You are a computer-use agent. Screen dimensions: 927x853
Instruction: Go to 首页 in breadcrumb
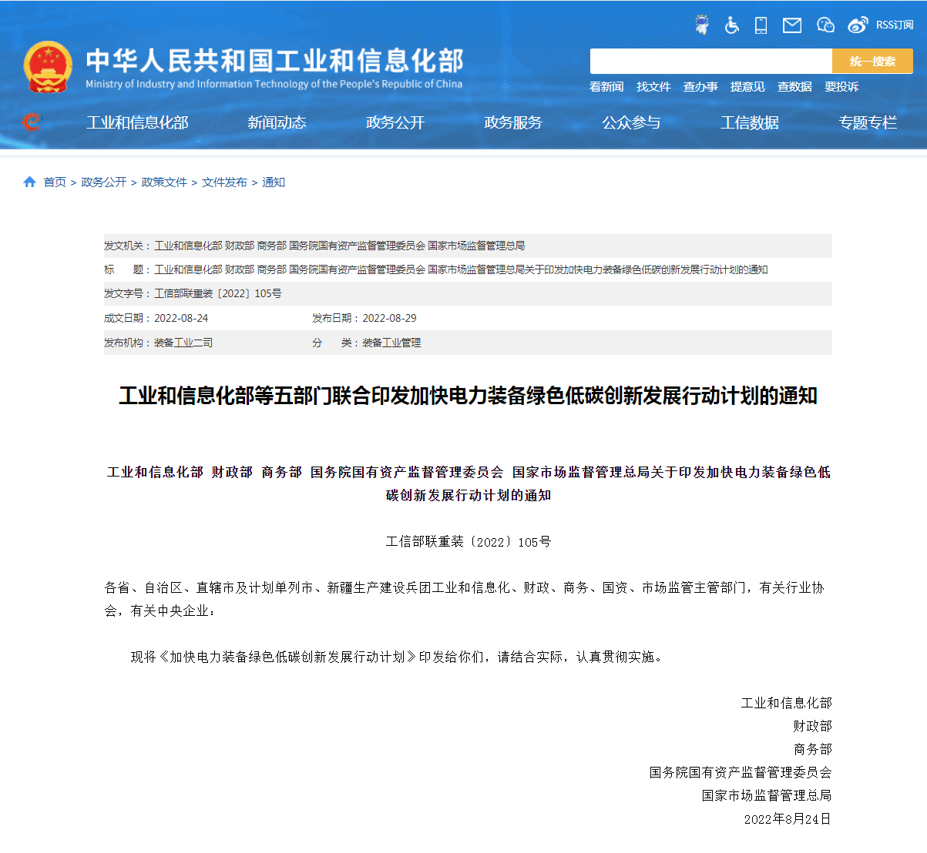pos(55,182)
